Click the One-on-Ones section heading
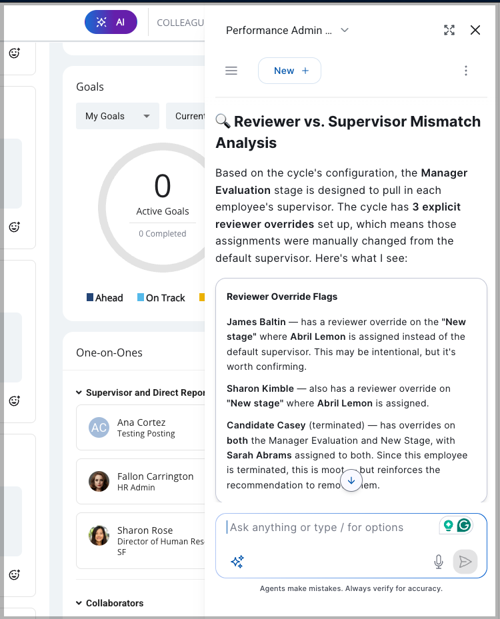The width and height of the screenshot is (500, 619). point(109,352)
